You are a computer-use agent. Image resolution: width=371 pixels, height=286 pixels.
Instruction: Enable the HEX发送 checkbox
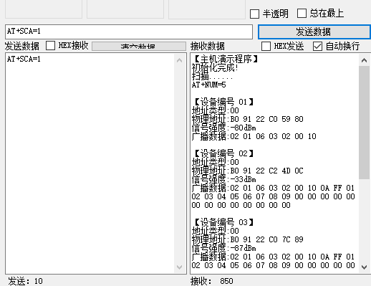click(266, 46)
